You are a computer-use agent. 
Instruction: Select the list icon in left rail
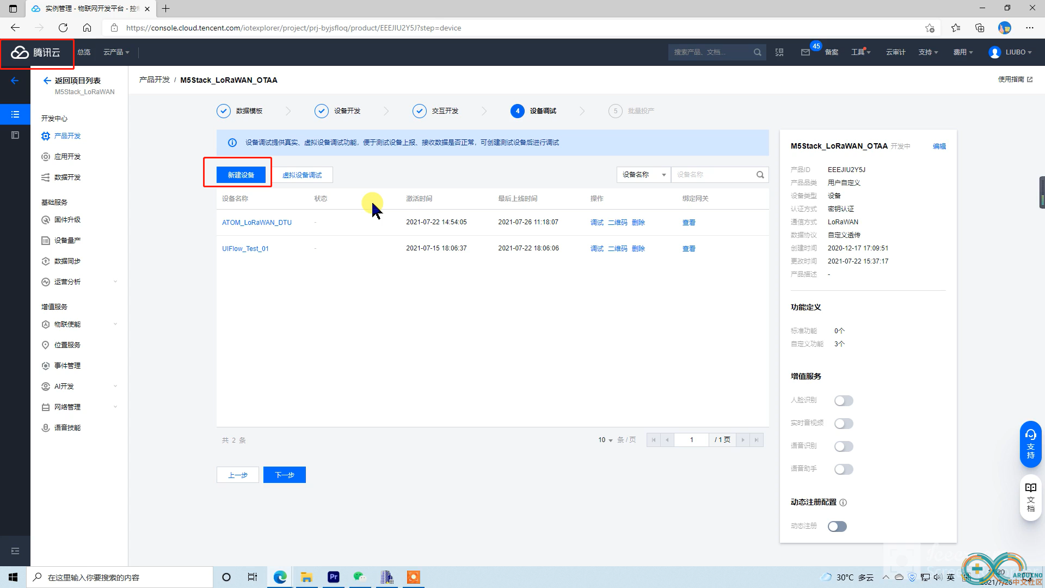15,114
